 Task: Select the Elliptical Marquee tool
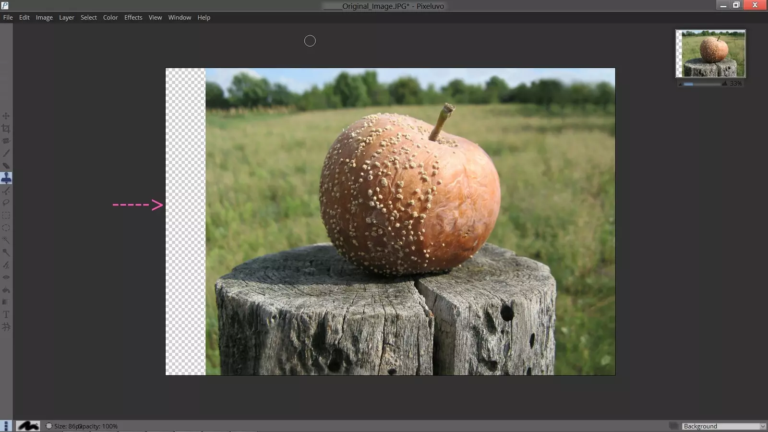pyautogui.click(x=6, y=228)
